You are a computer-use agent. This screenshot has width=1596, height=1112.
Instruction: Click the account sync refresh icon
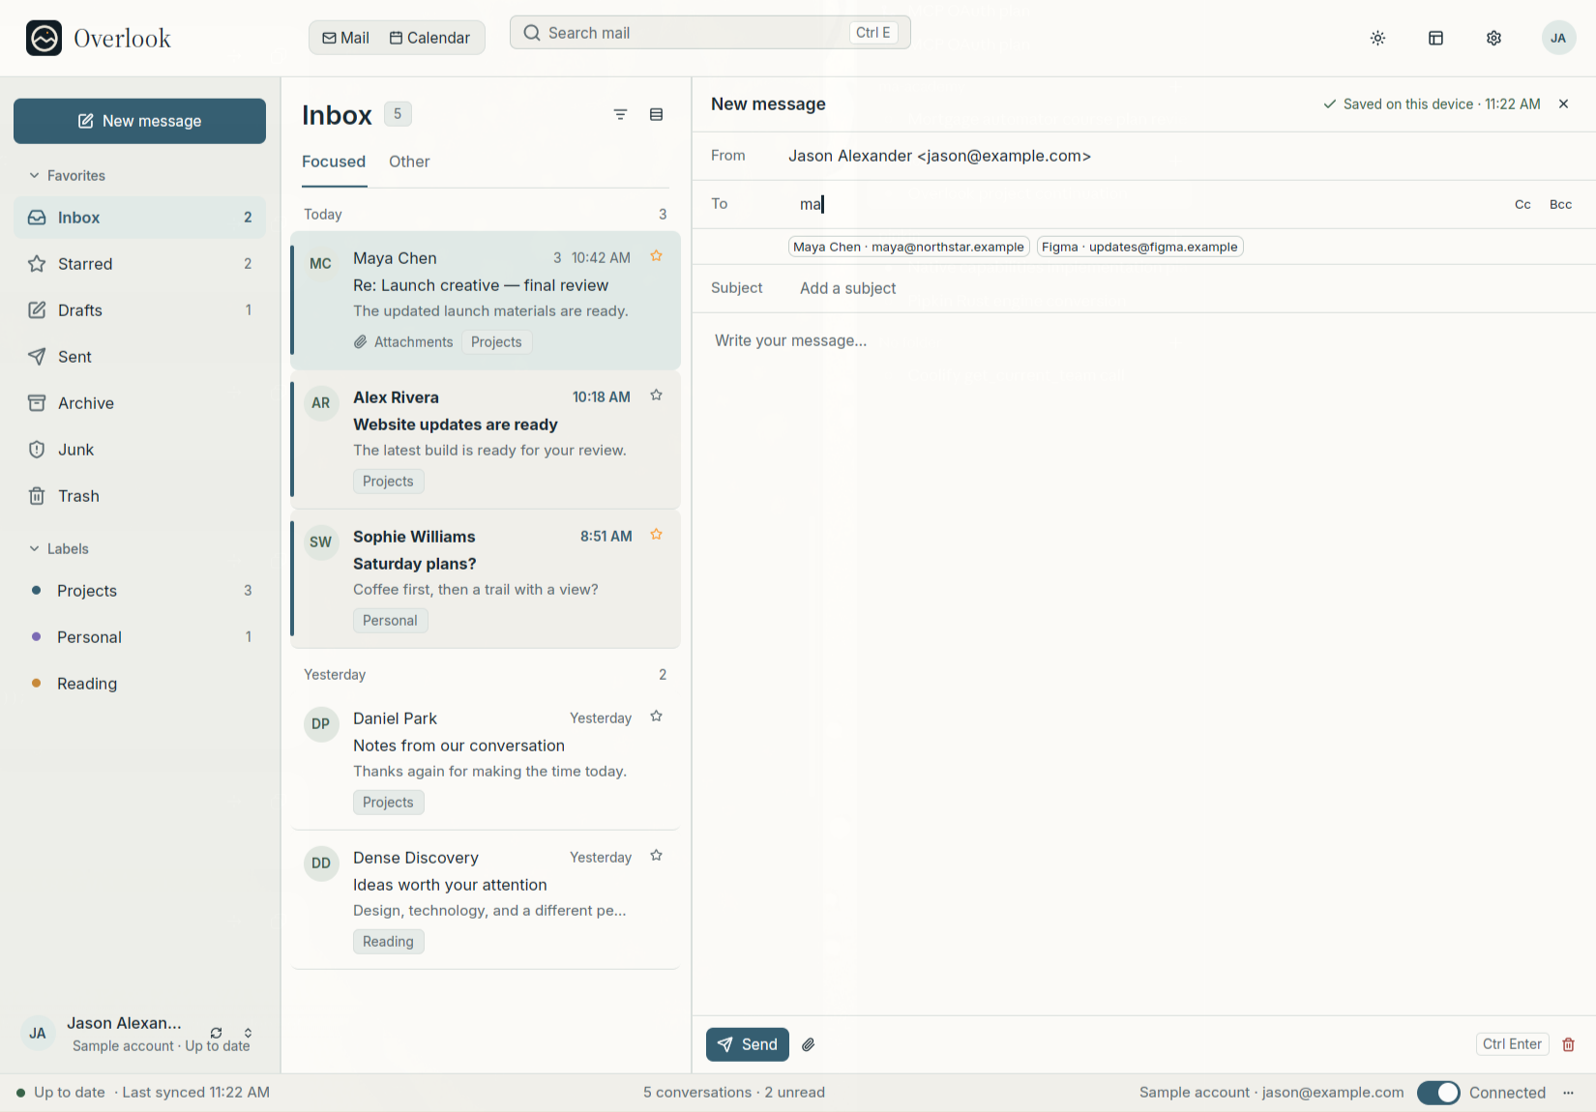coord(216,1033)
